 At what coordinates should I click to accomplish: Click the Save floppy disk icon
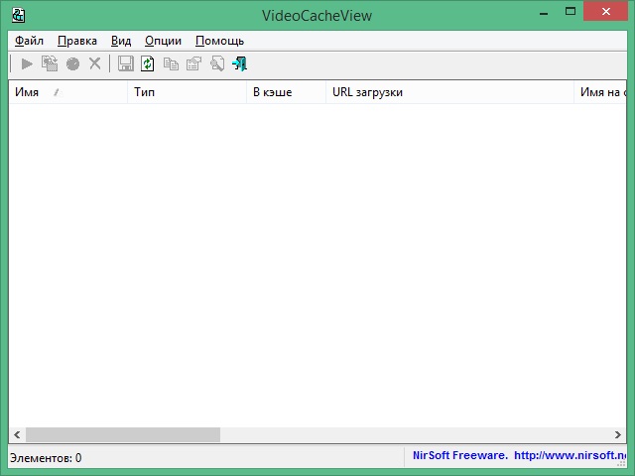click(x=126, y=64)
